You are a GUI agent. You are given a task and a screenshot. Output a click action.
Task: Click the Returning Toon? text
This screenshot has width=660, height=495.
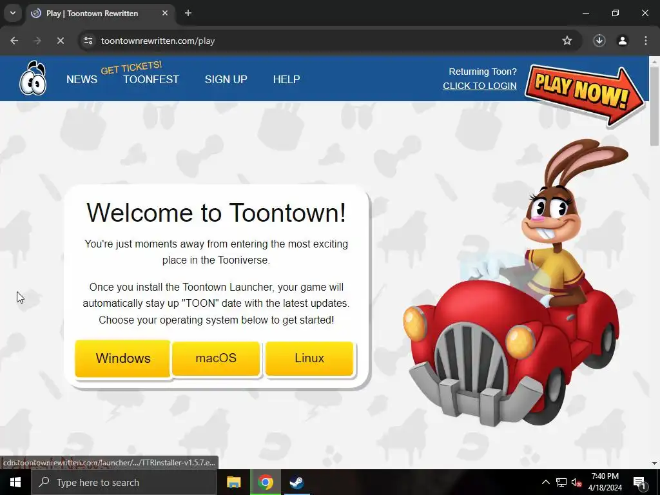[x=482, y=72]
